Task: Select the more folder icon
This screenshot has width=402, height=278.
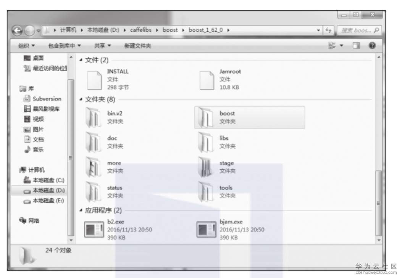Action: coord(93,167)
